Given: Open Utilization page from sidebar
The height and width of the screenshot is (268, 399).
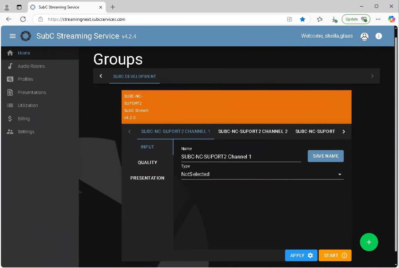Looking at the screenshot, I should (28, 105).
